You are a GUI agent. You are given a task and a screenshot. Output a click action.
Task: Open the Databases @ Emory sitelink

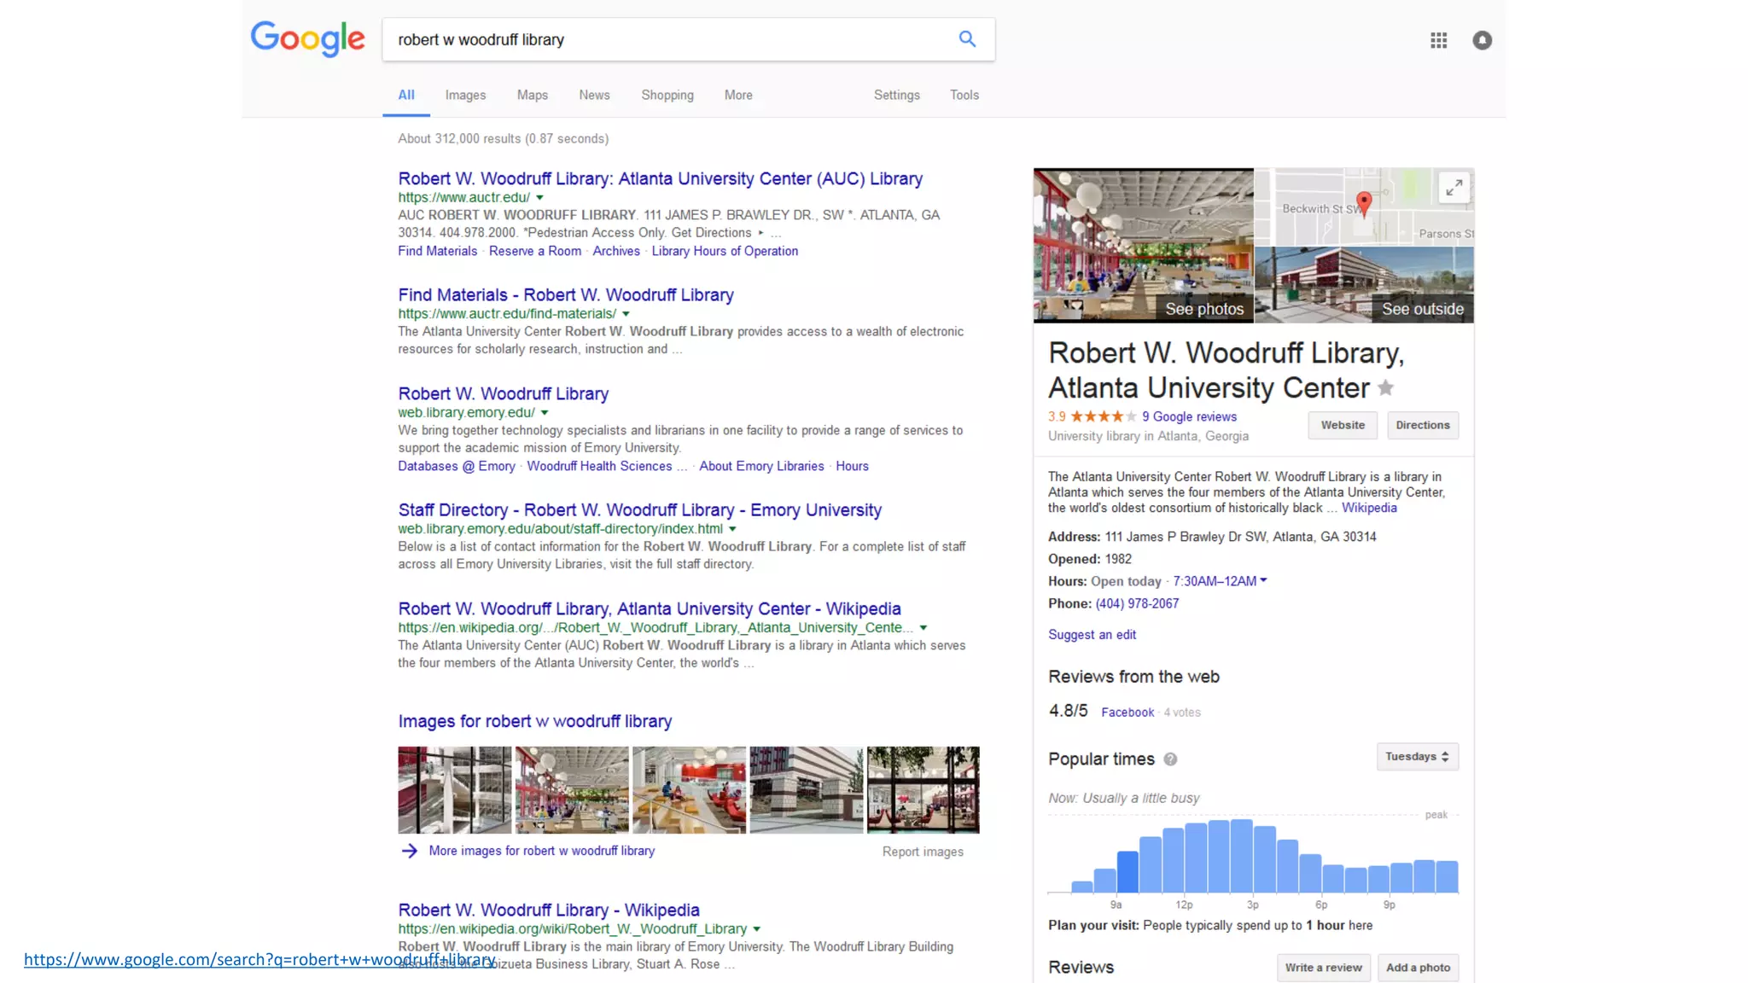(x=457, y=466)
